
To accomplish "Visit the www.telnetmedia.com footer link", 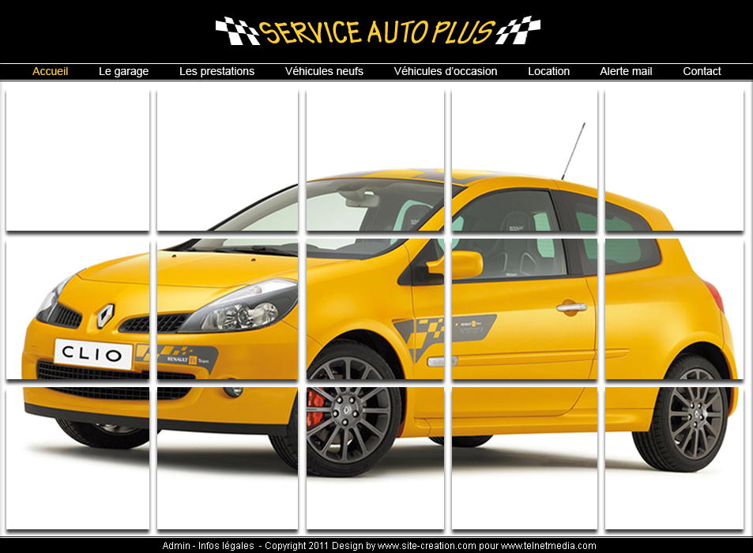I will 548,546.
